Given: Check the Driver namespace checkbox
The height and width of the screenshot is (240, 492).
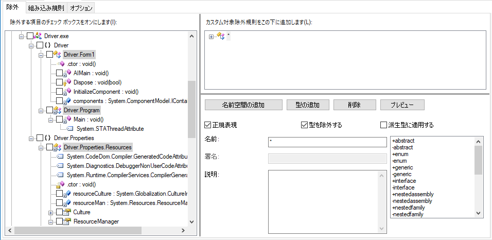Looking at the screenshot, I should [40, 45].
